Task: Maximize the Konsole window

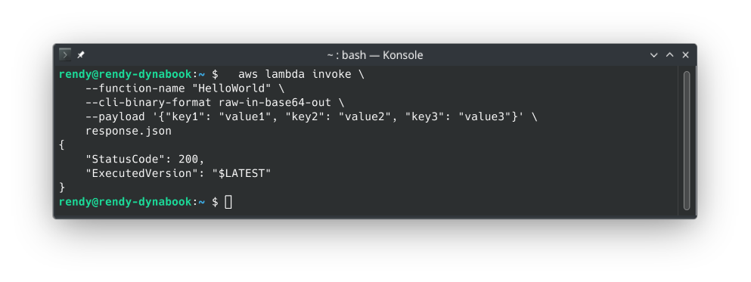Action: click(669, 55)
